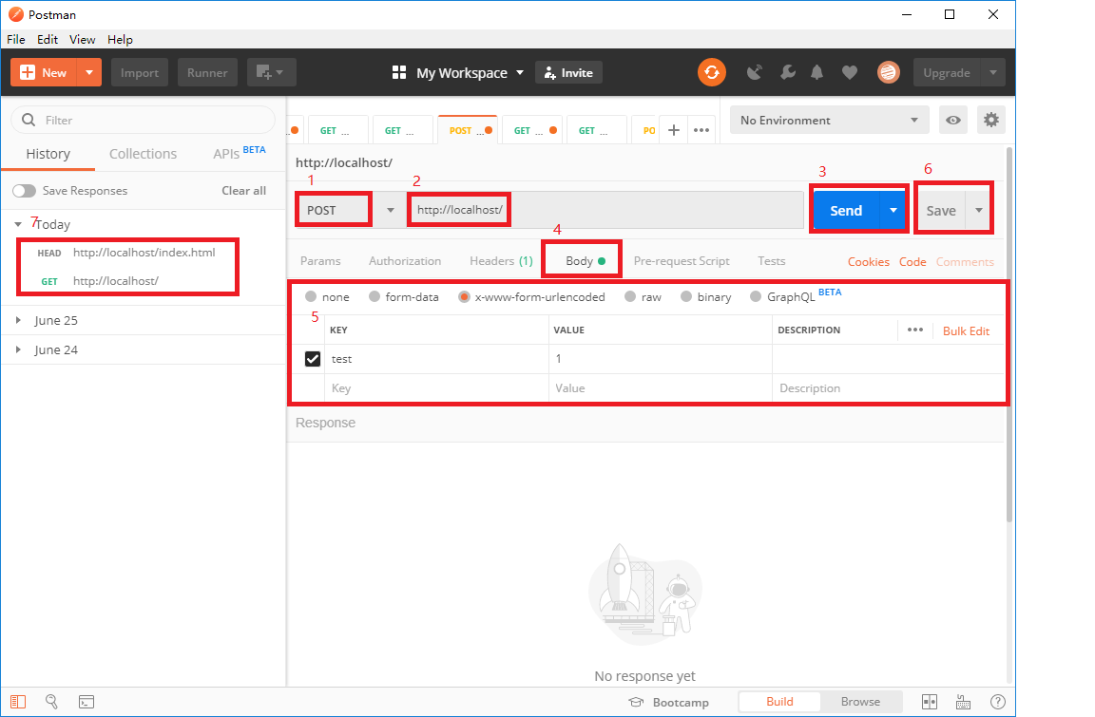Viewport: 1095px width, 717px height.
Task: Select the GraphQL body type
Action: pos(756,296)
